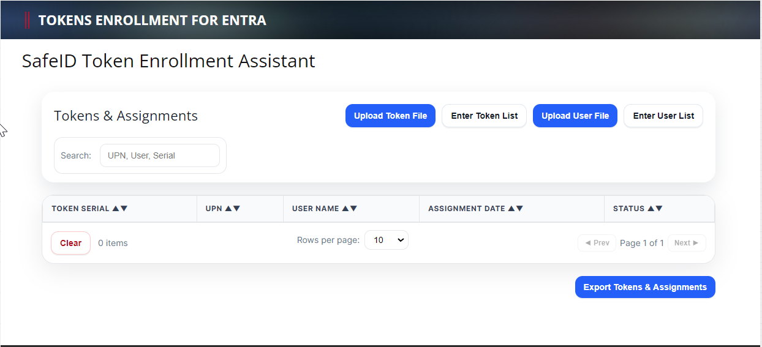Sort Token Serial column descending (down arrow)
Viewport: 762px width, 347px height.
pyautogui.click(x=124, y=209)
